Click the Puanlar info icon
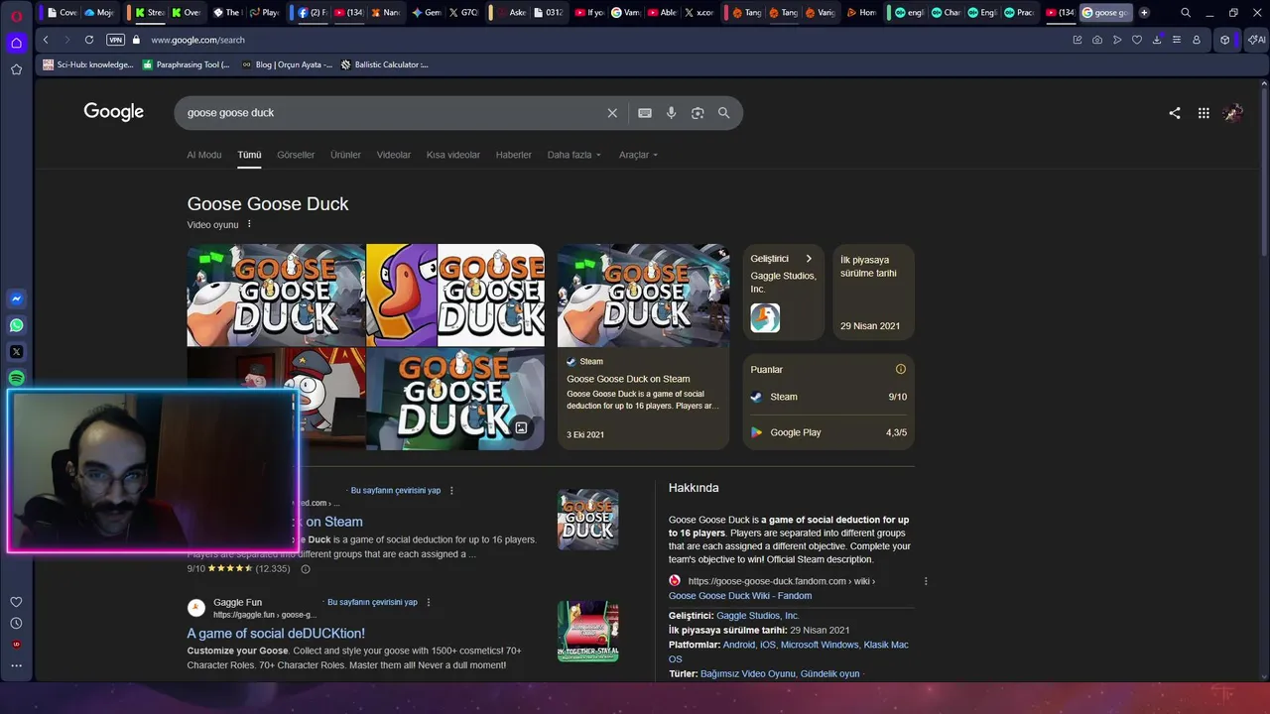This screenshot has width=1270, height=714. pyautogui.click(x=901, y=369)
